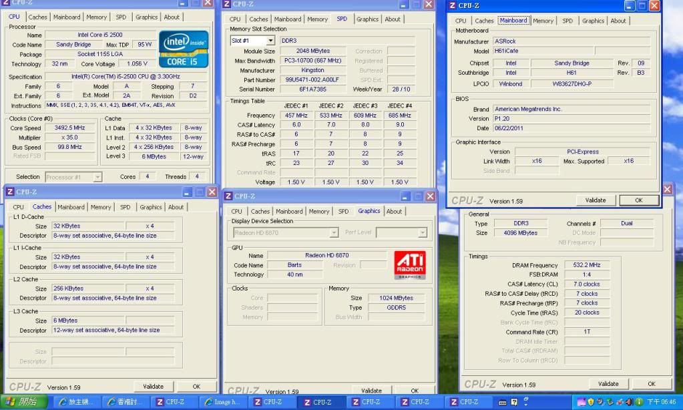Click the keyboard icon in the language bar

point(503,402)
